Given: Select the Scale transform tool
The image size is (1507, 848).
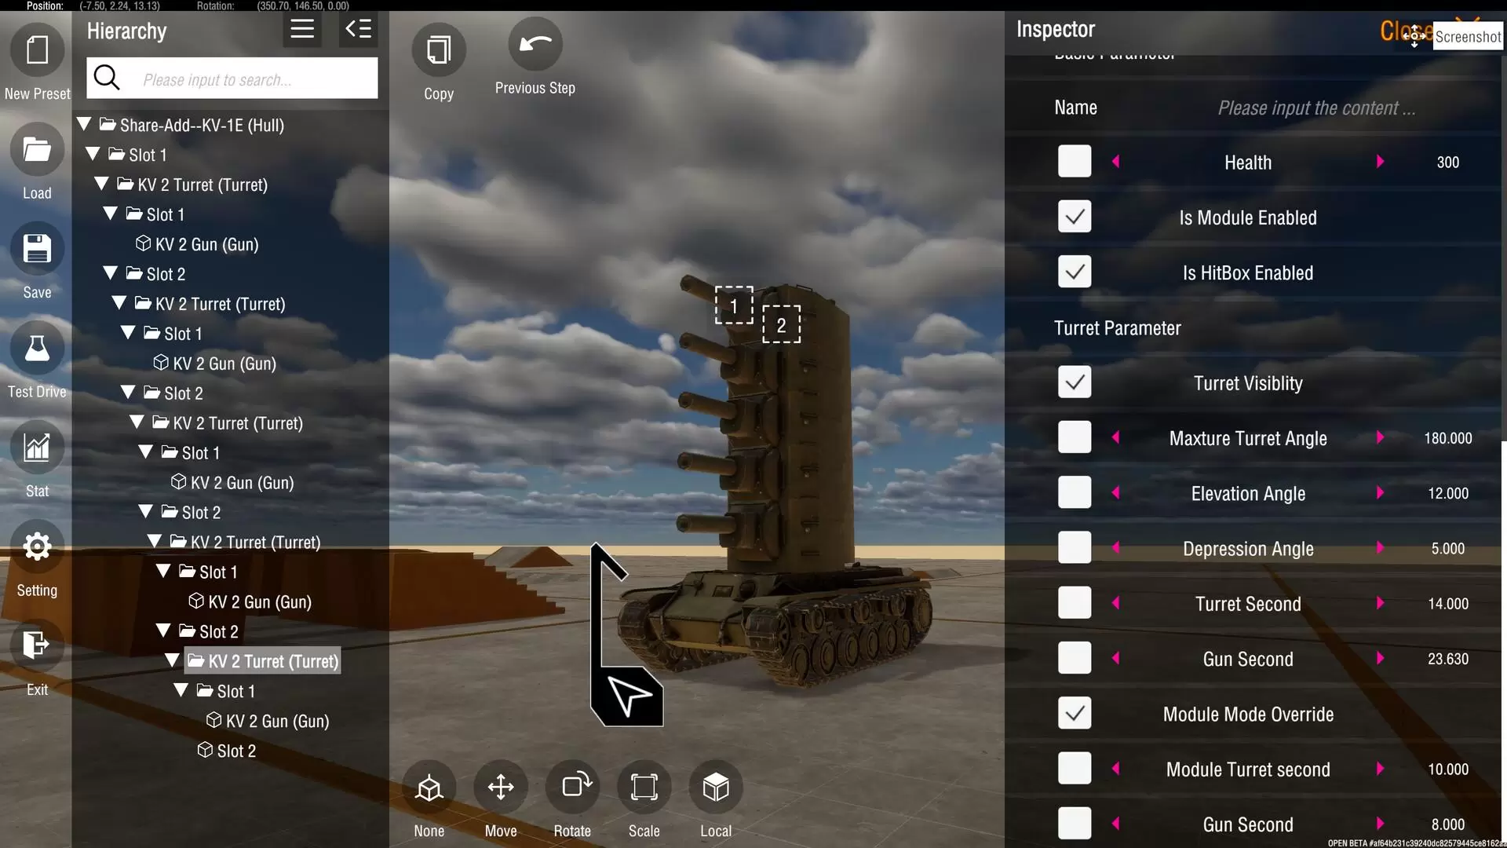Looking at the screenshot, I should pyautogui.click(x=644, y=787).
